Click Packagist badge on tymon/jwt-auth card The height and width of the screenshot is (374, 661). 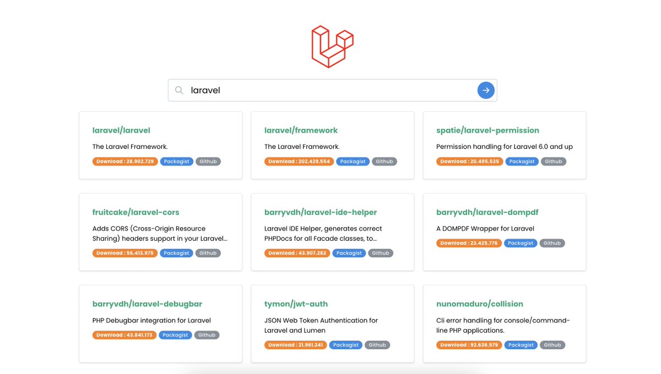click(x=346, y=345)
